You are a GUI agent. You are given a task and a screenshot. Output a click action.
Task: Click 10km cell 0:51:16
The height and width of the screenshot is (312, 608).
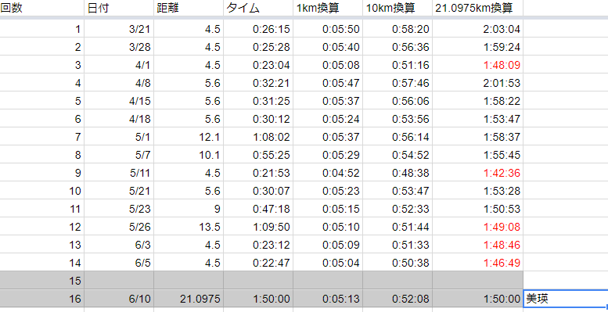pos(398,65)
